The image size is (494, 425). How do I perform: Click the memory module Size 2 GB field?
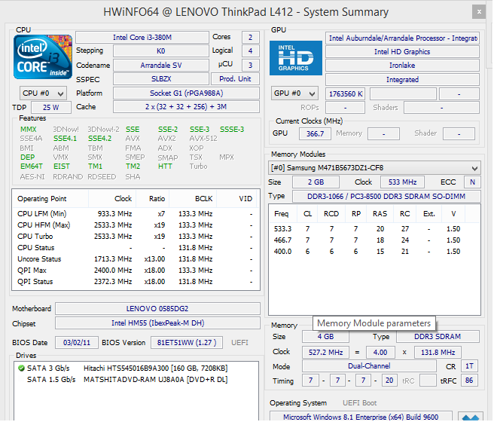tap(316, 182)
